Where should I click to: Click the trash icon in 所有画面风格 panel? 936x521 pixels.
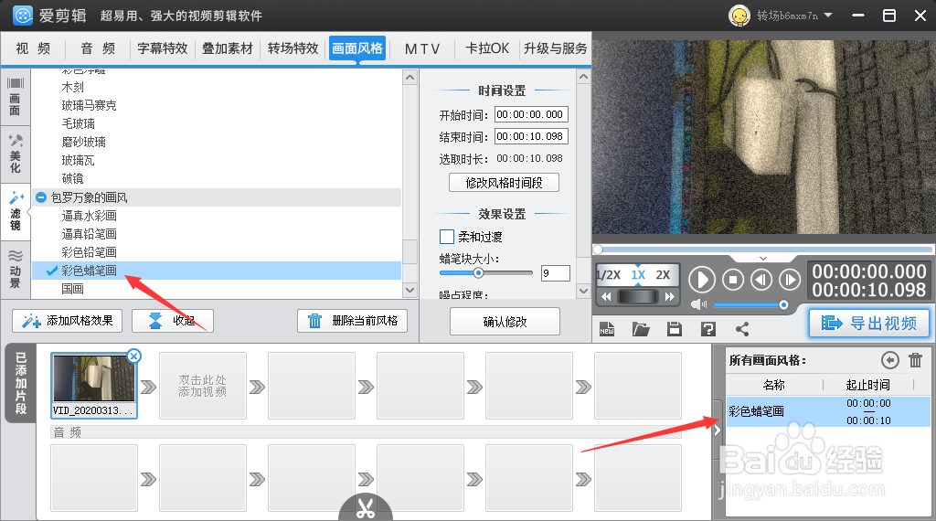click(x=915, y=360)
